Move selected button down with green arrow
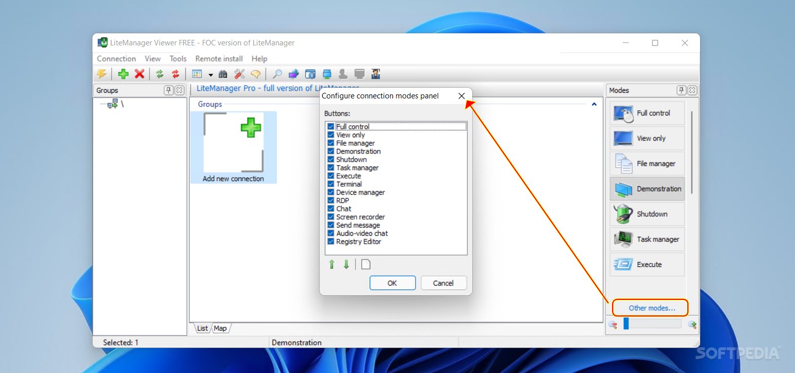795x373 pixels. click(x=346, y=264)
